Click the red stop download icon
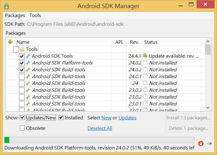 tap(201, 143)
